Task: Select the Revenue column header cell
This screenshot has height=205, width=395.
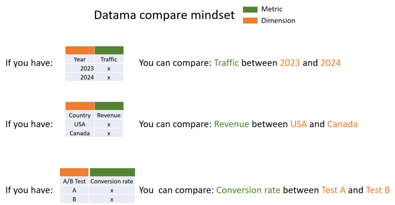Action: click(x=109, y=115)
